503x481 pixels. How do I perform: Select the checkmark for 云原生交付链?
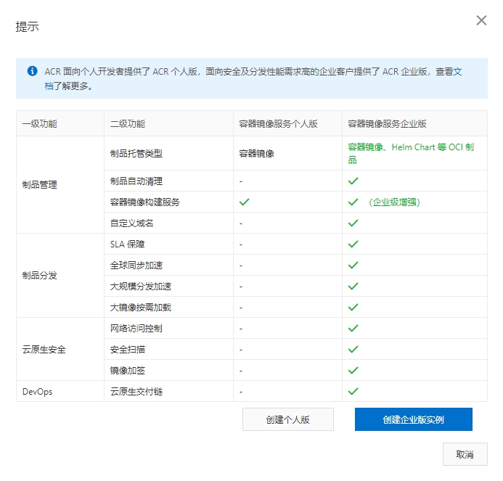[353, 391]
